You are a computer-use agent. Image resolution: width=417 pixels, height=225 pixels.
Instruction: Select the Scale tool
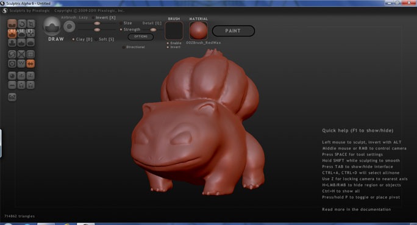tap(30, 24)
